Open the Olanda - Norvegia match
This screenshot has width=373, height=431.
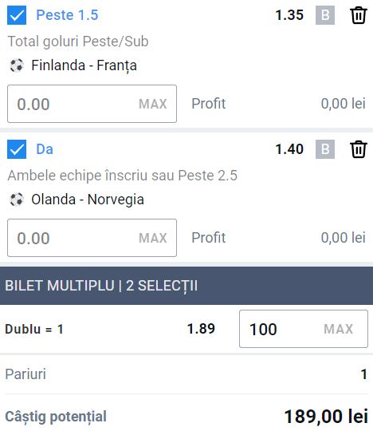tap(88, 200)
